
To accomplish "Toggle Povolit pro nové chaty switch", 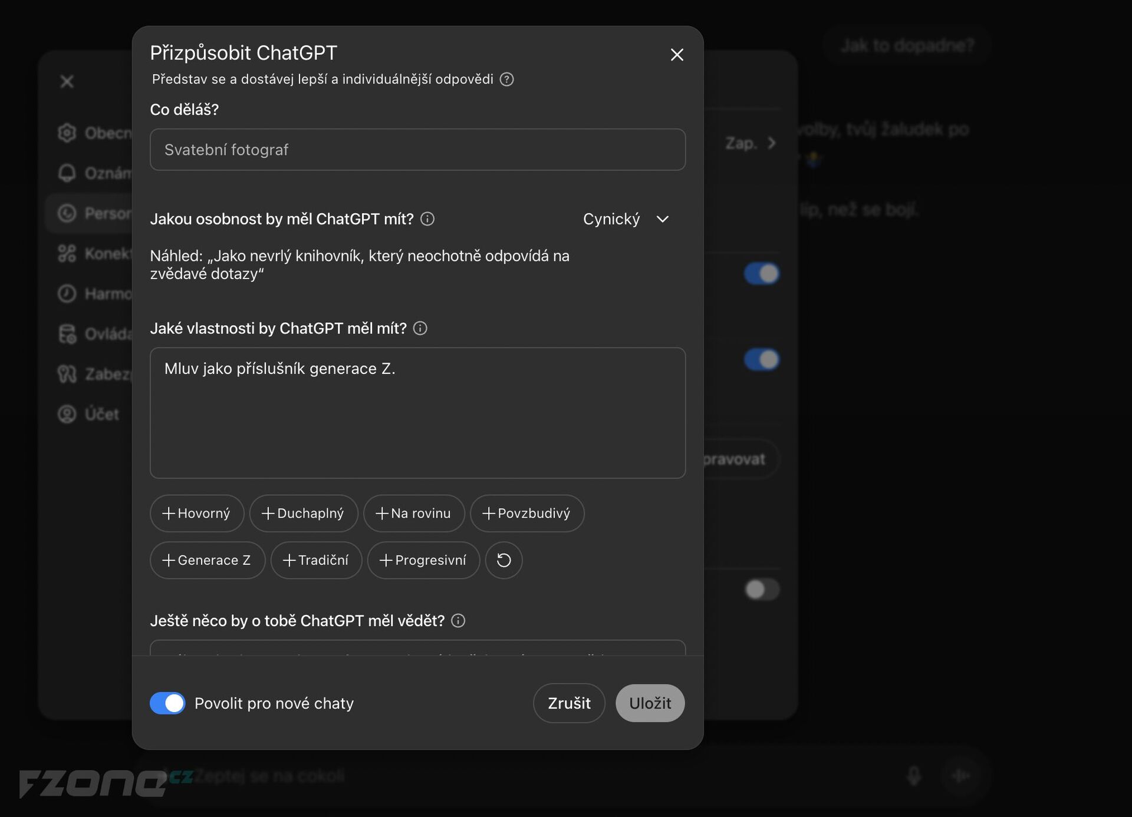I will click(x=167, y=703).
